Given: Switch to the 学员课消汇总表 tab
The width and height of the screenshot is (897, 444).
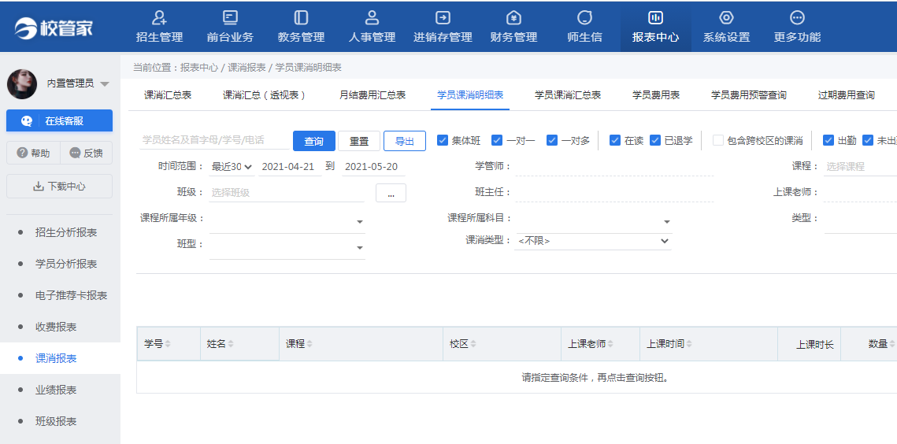Looking at the screenshot, I should point(568,95).
